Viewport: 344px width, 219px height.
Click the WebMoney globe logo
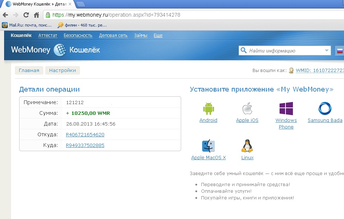click(x=60, y=50)
